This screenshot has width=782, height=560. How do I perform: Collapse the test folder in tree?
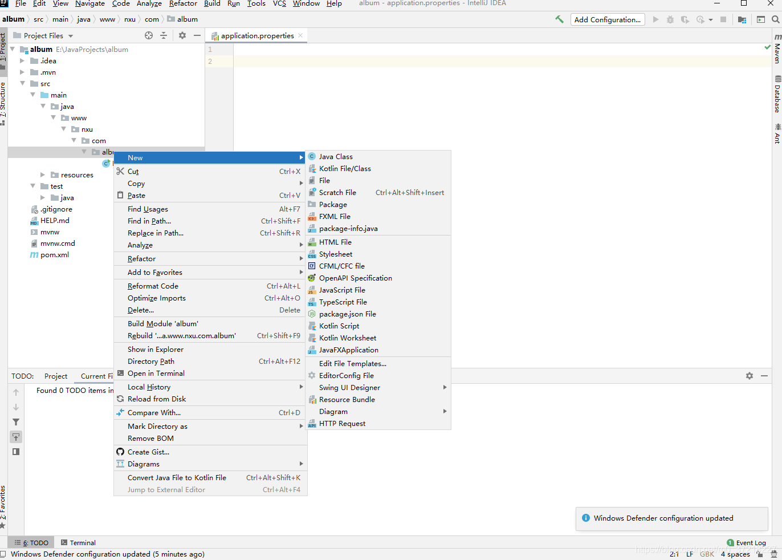[32, 186]
